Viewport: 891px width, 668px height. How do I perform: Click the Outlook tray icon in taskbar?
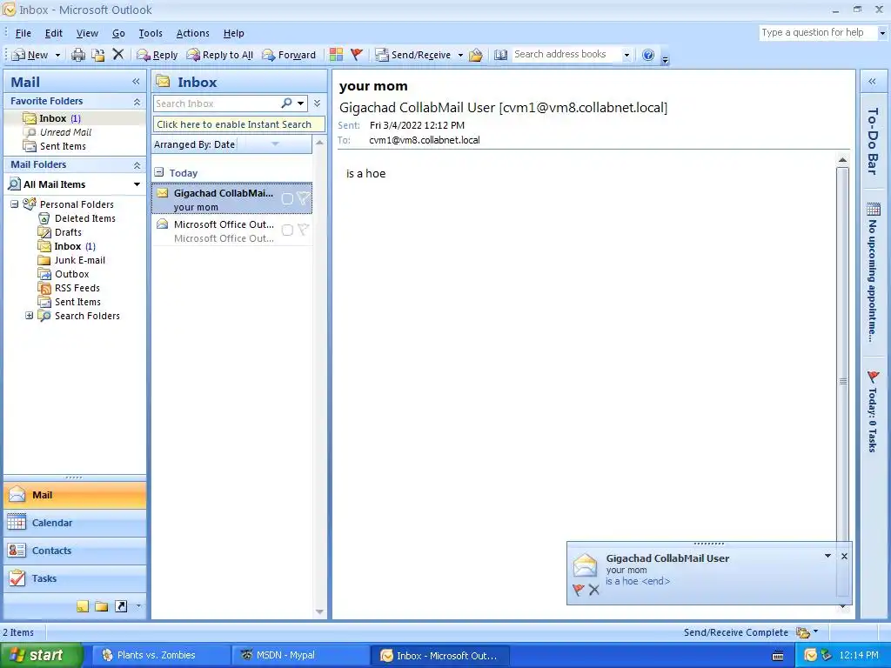point(810,655)
